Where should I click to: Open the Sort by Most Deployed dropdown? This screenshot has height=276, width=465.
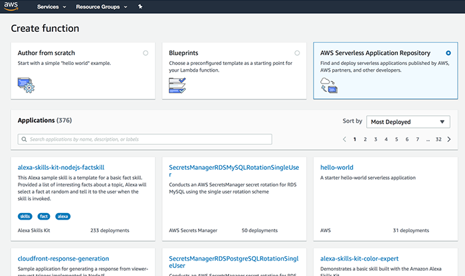tap(408, 121)
